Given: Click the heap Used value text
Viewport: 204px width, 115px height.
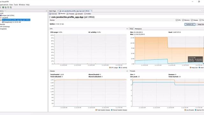Looking at the screenshot, I should (x=174, y=32).
